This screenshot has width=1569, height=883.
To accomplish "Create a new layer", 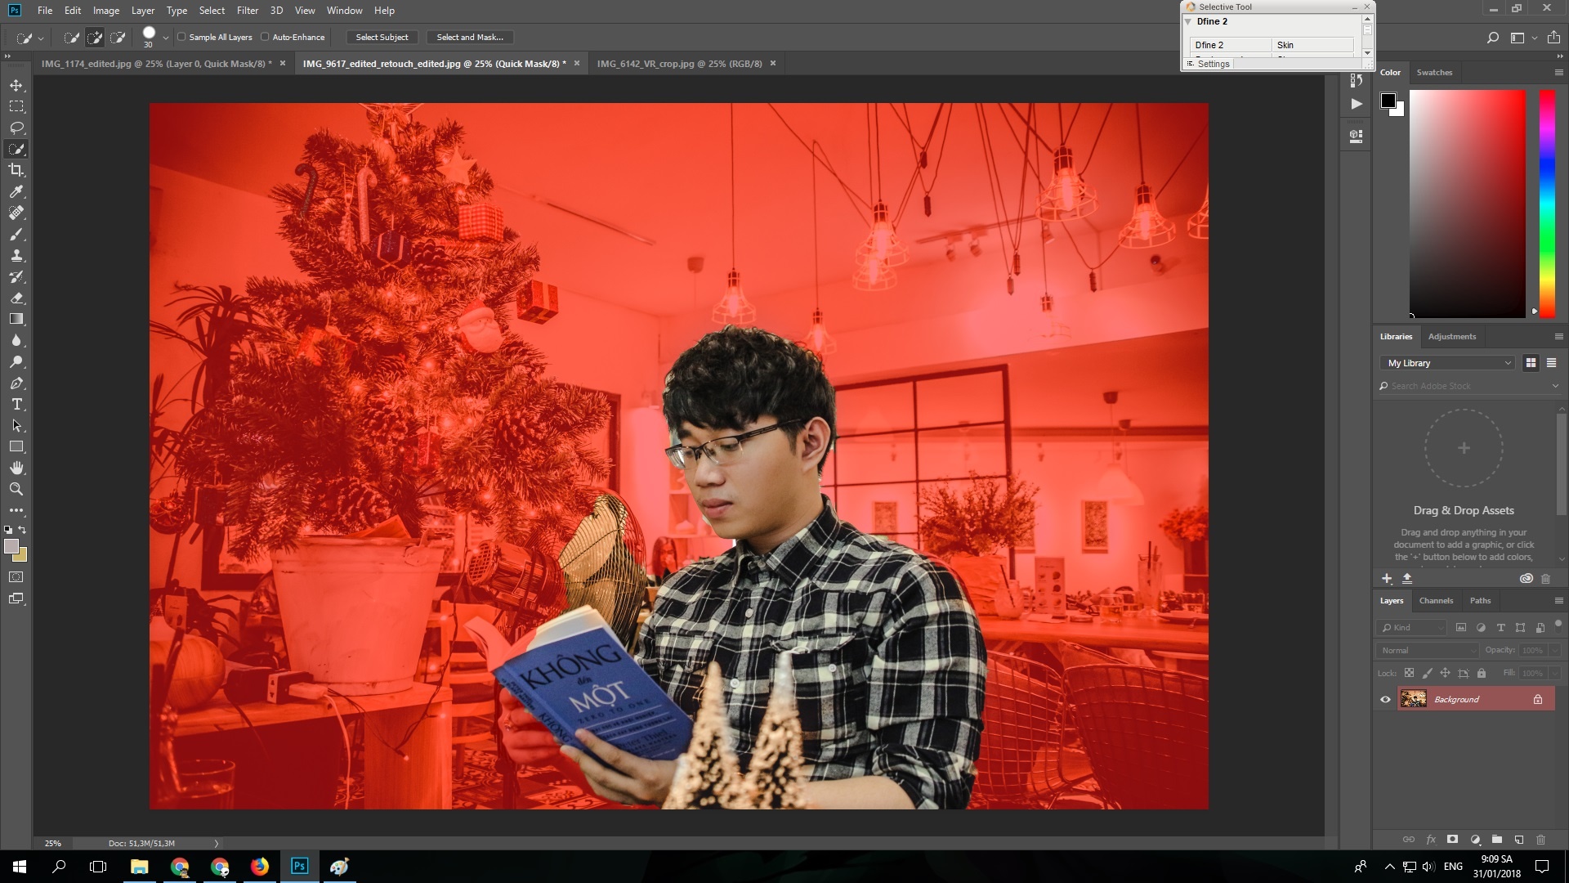I will [1519, 840].
